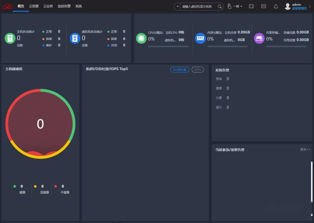Open the task list console icon
The width and height of the screenshot is (314, 223).
(x=263, y=6)
